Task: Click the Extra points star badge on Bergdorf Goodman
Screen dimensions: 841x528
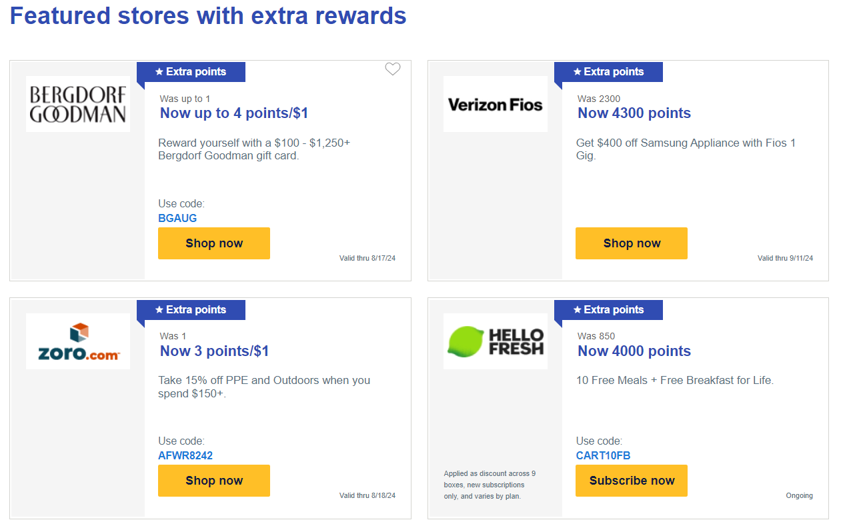Action: [191, 71]
